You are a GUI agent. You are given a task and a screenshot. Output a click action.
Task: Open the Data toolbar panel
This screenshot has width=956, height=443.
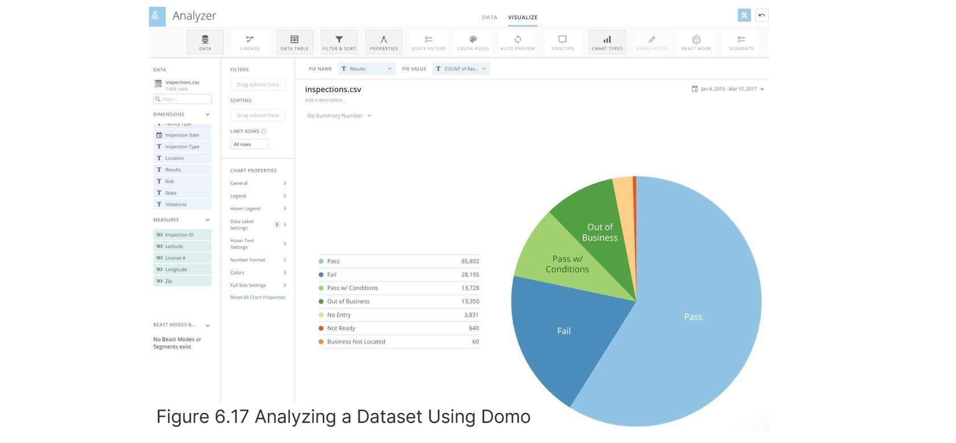pyautogui.click(x=205, y=42)
